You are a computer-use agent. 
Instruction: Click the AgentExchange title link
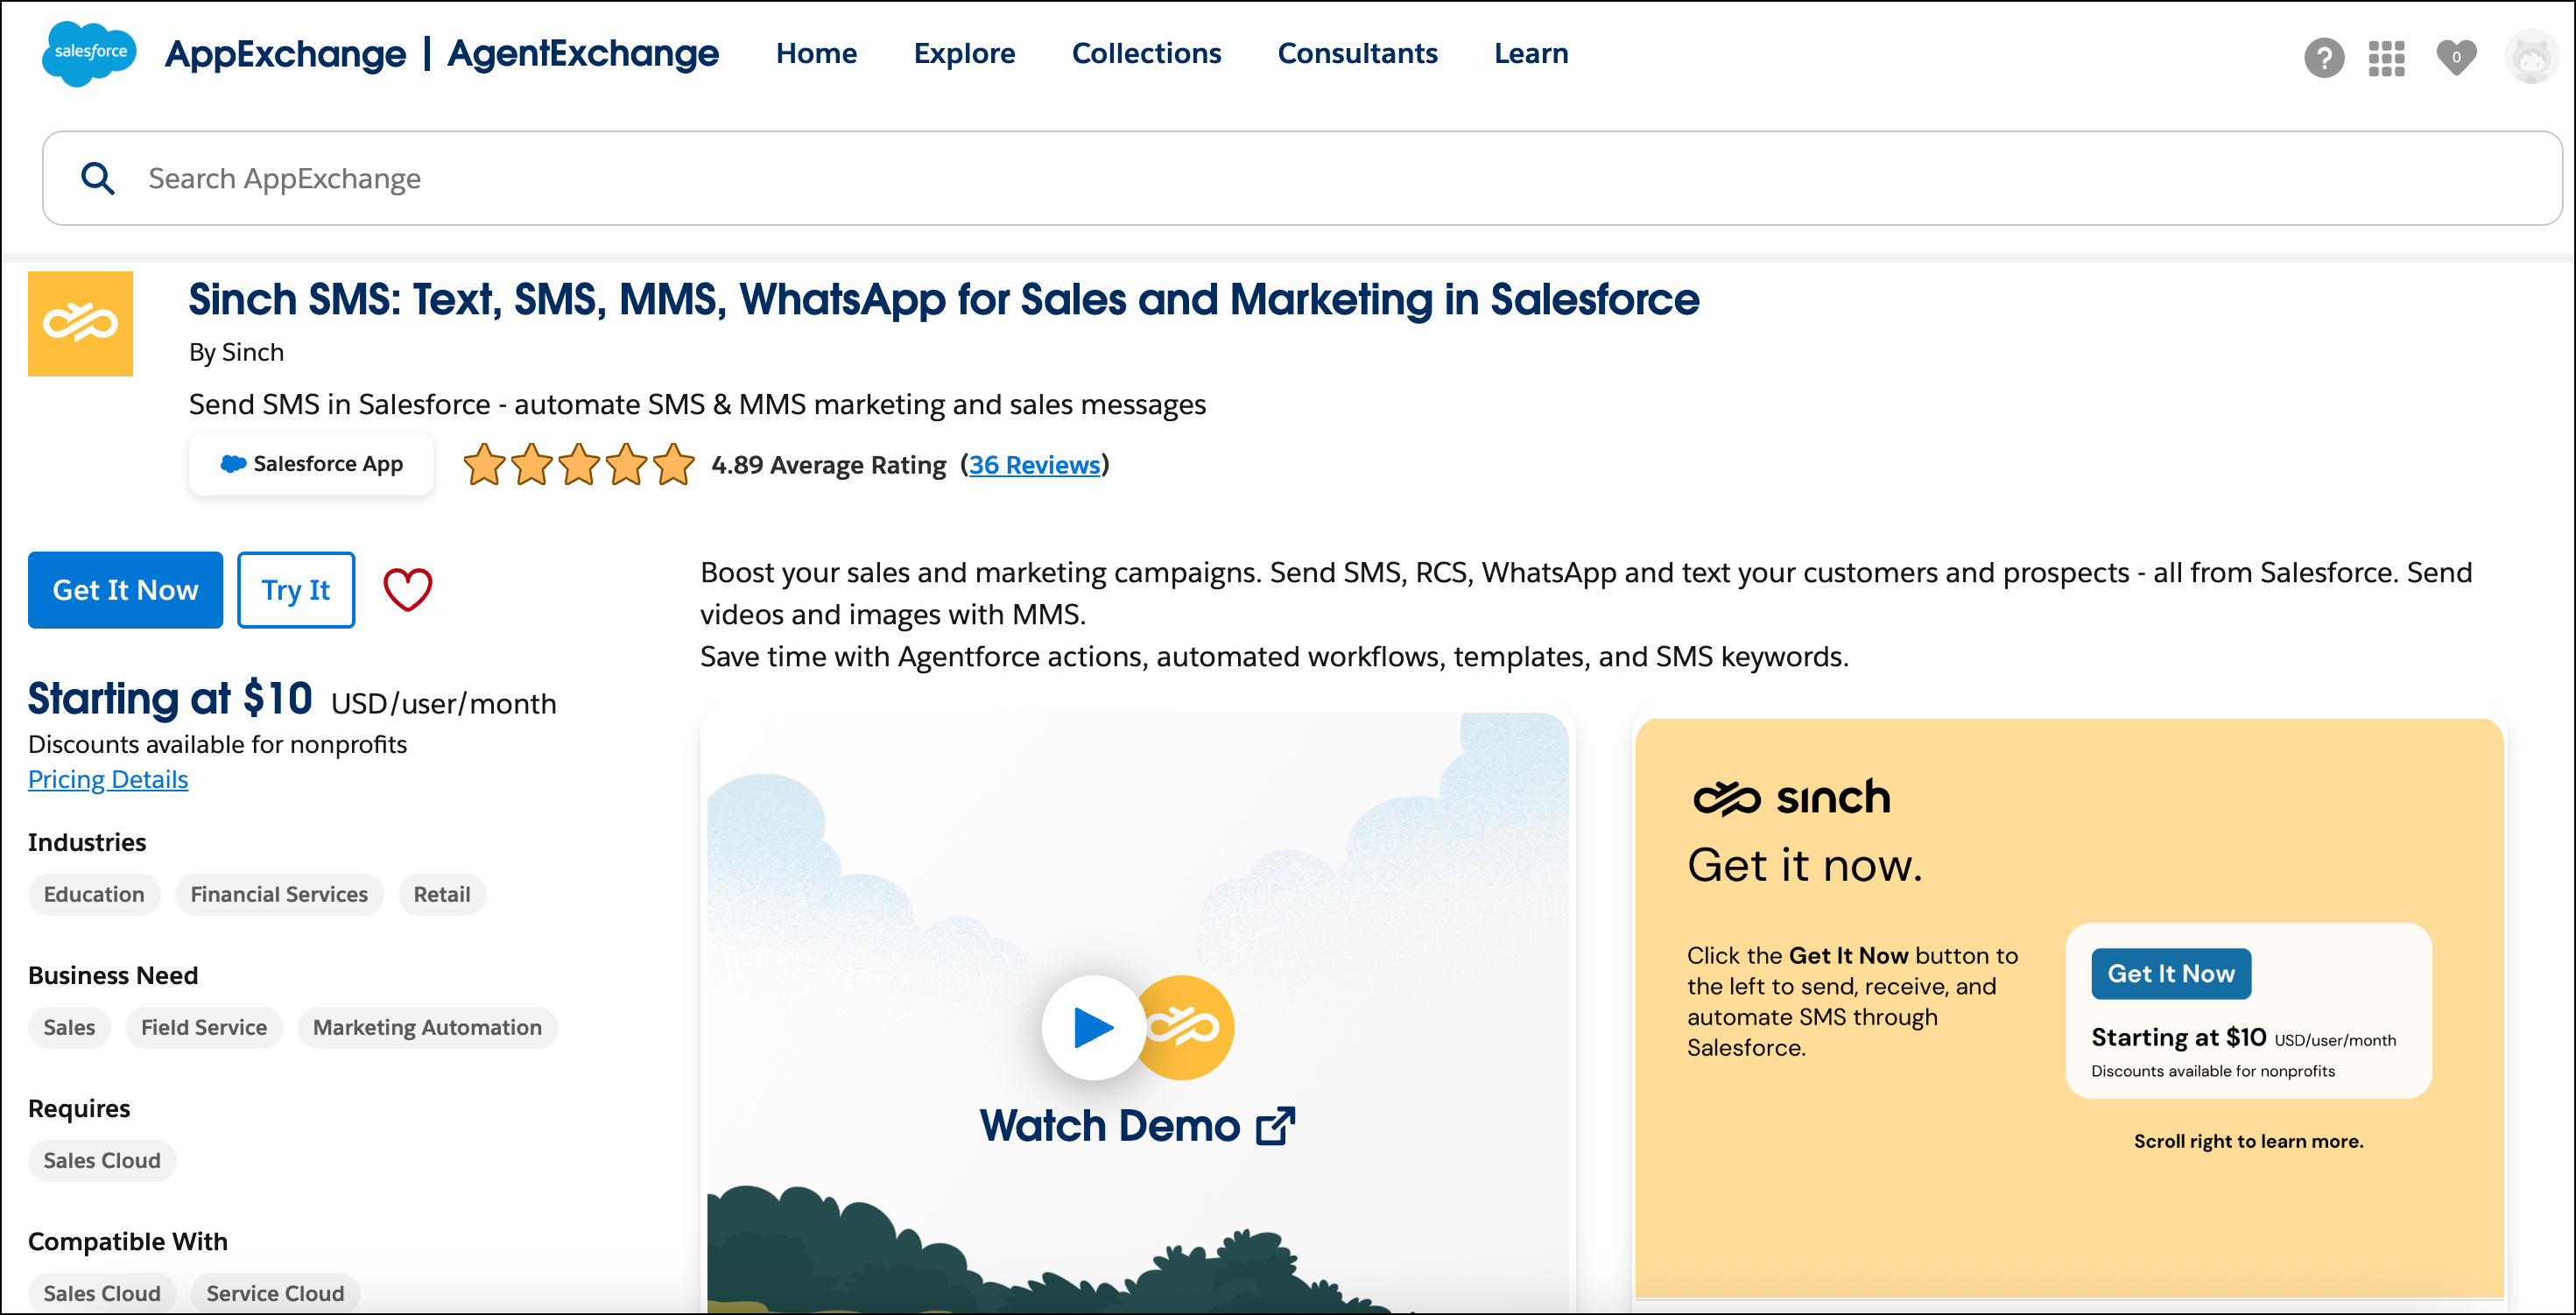coord(583,54)
